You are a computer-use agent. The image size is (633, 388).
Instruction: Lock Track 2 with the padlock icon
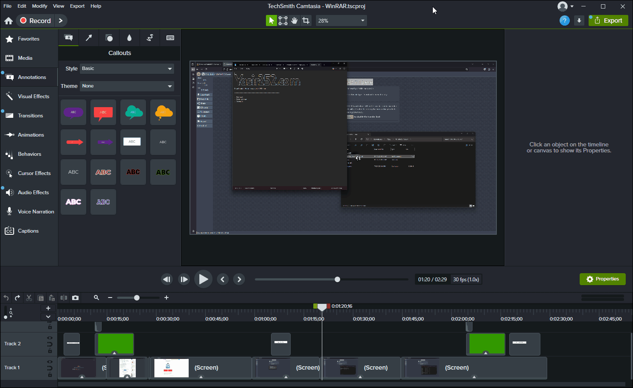[x=50, y=351]
